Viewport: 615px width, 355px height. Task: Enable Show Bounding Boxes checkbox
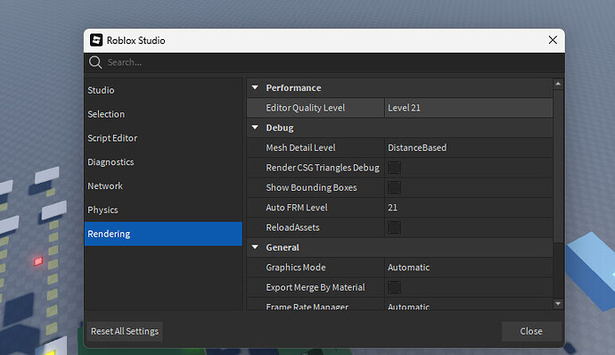394,187
